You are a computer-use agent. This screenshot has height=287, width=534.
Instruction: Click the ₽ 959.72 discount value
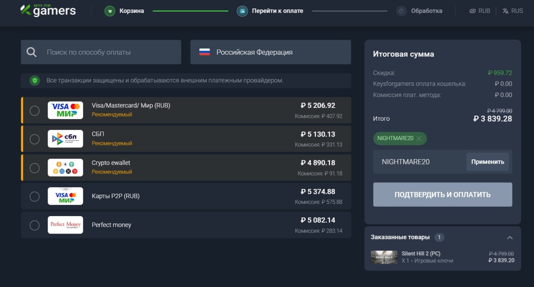[x=500, y=73]
